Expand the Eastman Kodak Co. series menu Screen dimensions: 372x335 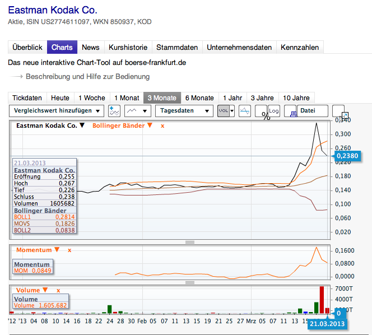point(82,125)
